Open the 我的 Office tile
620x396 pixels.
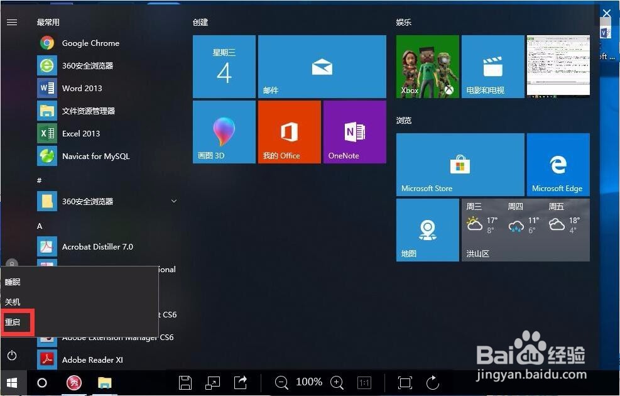(290, 132)
